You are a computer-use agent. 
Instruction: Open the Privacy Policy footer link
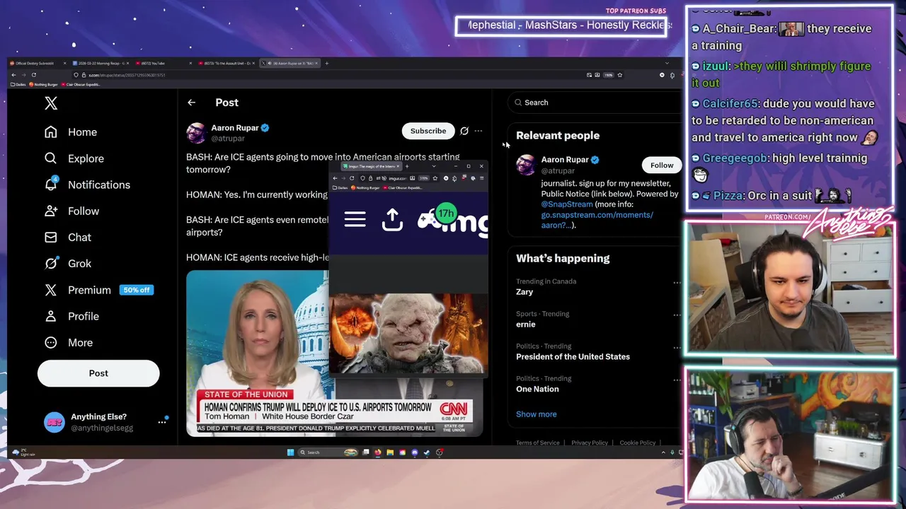pyautogui.click(x=590, y=443)
